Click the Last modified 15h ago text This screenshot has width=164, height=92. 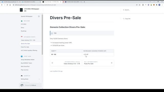[x=56, y=71]
